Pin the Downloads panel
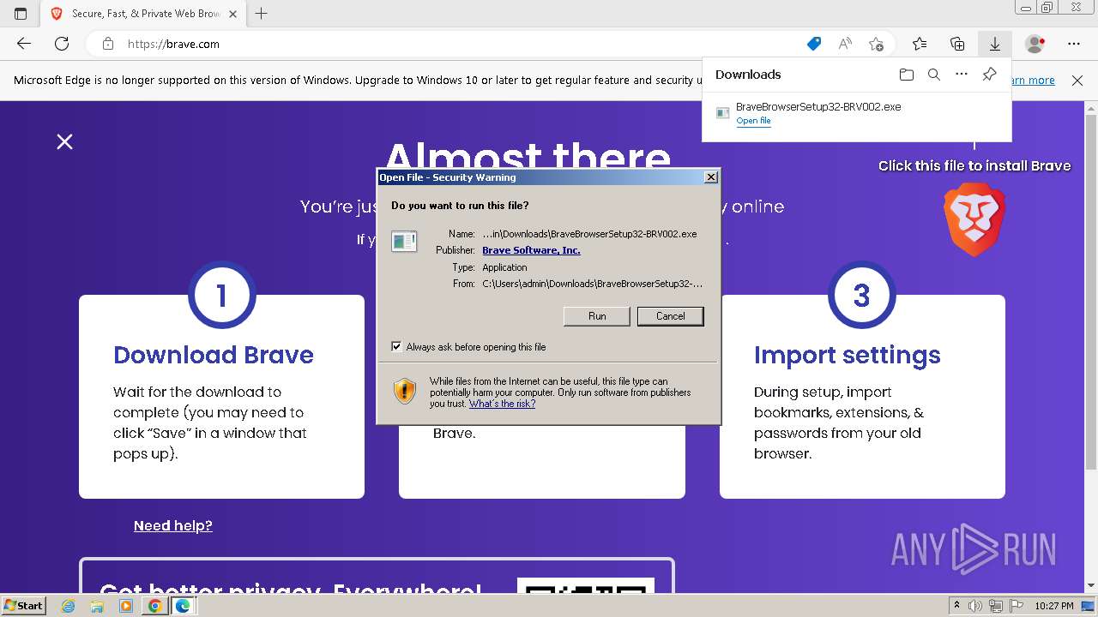The width and height of the screenshot is (1098, 617). pos(989,75)
